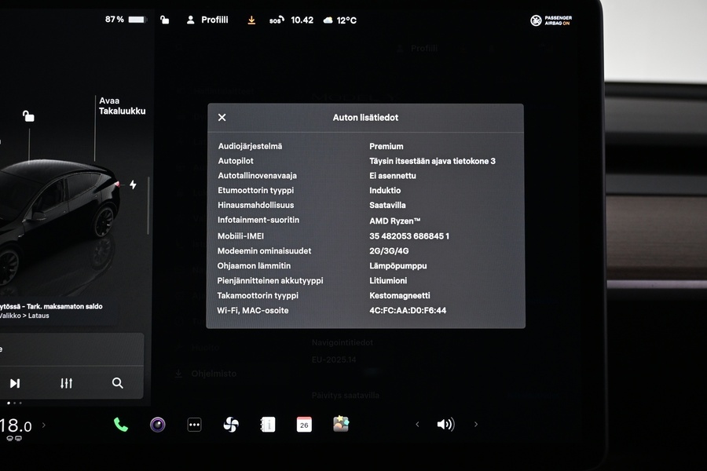
Task: Open the phone app in bottom dock
Action: point(121,425)
